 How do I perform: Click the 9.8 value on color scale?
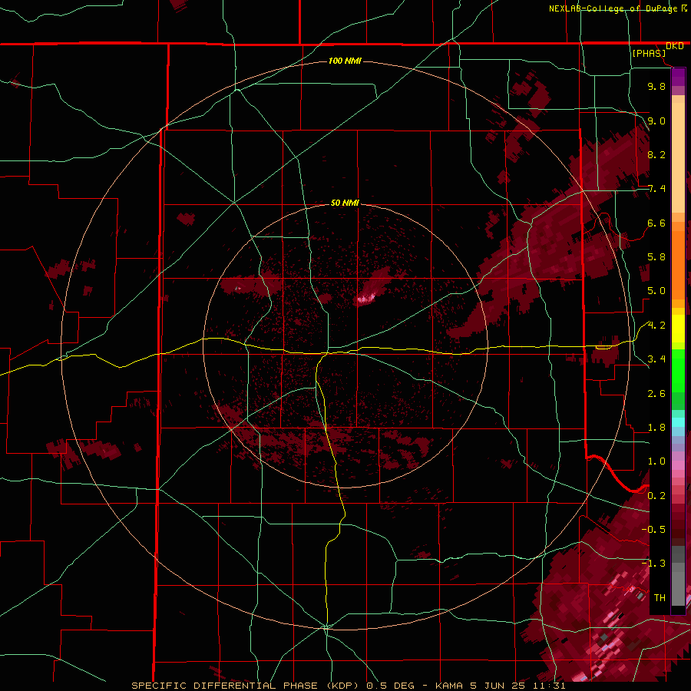[656, 86]
